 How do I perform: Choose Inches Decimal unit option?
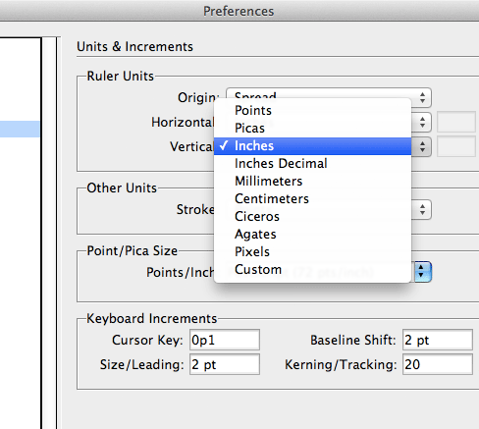(312, 164)
